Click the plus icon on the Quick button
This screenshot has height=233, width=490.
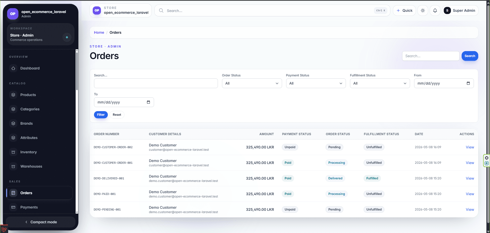point(398,10)
